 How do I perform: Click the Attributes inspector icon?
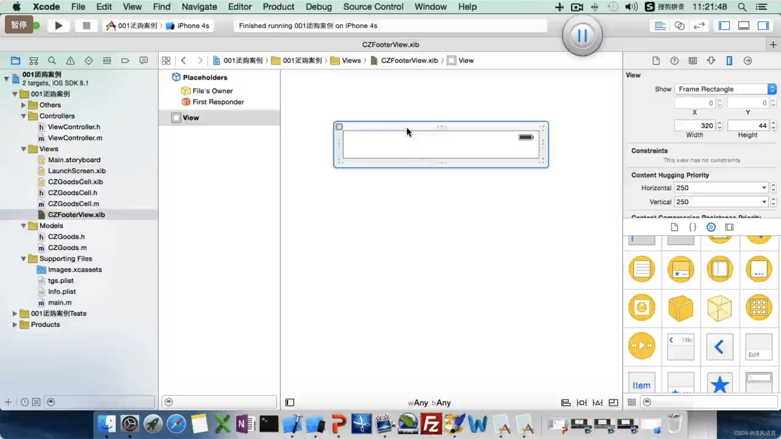pyautogui.click(x=711, y=61)
